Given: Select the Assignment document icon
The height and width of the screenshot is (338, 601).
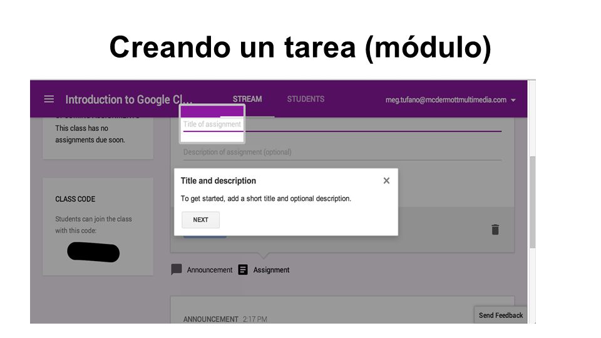Looking at the screenshot, I should pos(243,270).
